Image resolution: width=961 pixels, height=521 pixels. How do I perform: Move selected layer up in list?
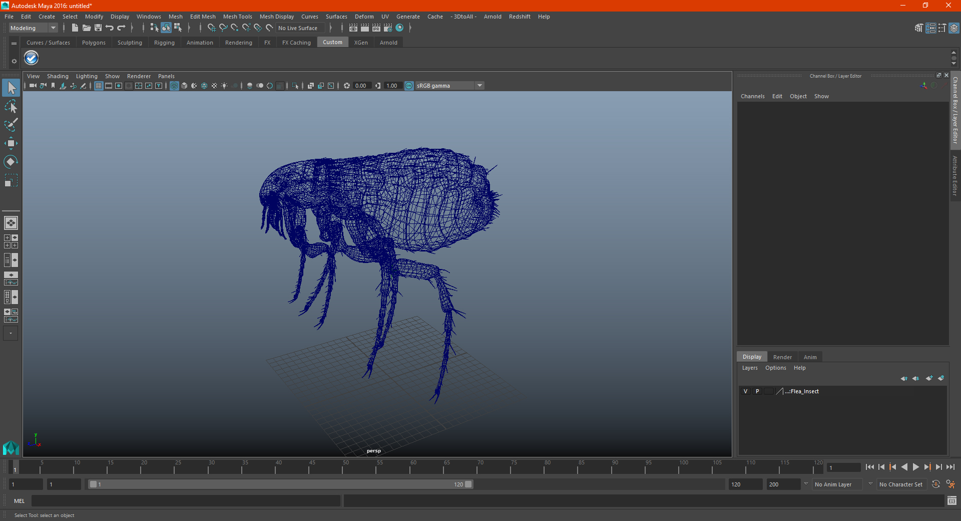904,378
